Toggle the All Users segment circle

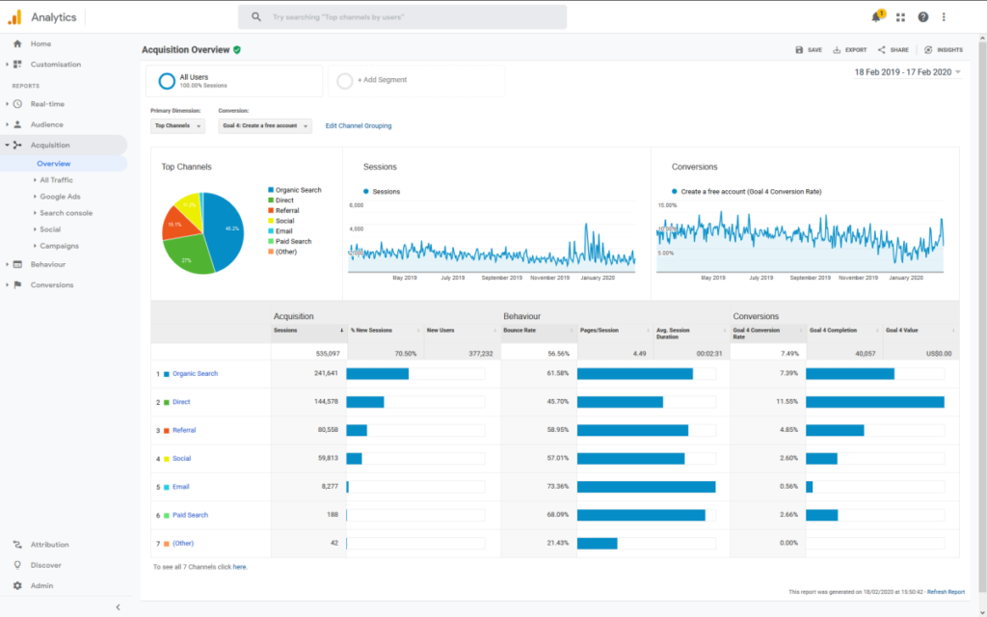(167, 81)
